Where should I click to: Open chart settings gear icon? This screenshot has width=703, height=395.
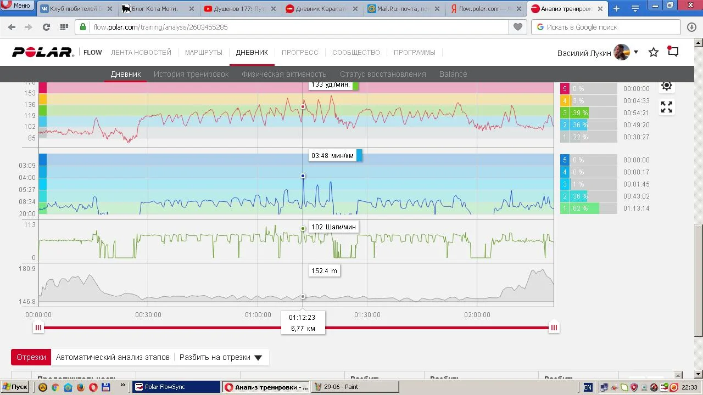point(666,86)
